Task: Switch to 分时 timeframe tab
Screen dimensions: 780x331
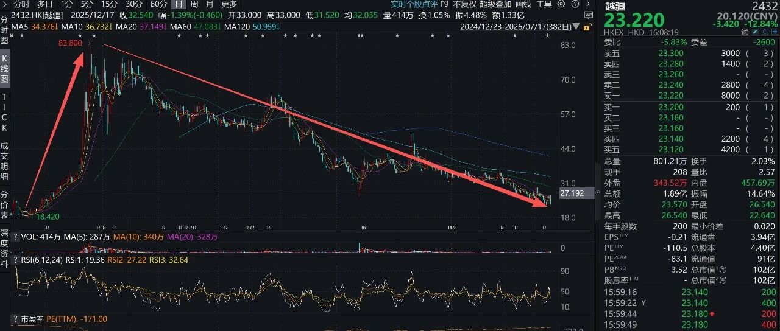Action: tap(21, 4)
